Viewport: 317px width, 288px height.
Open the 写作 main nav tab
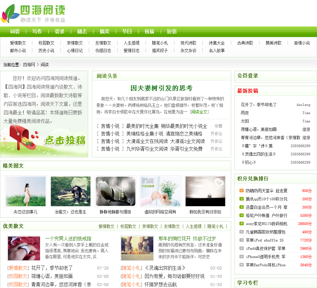pyautogui.click(x=37, y=32)
